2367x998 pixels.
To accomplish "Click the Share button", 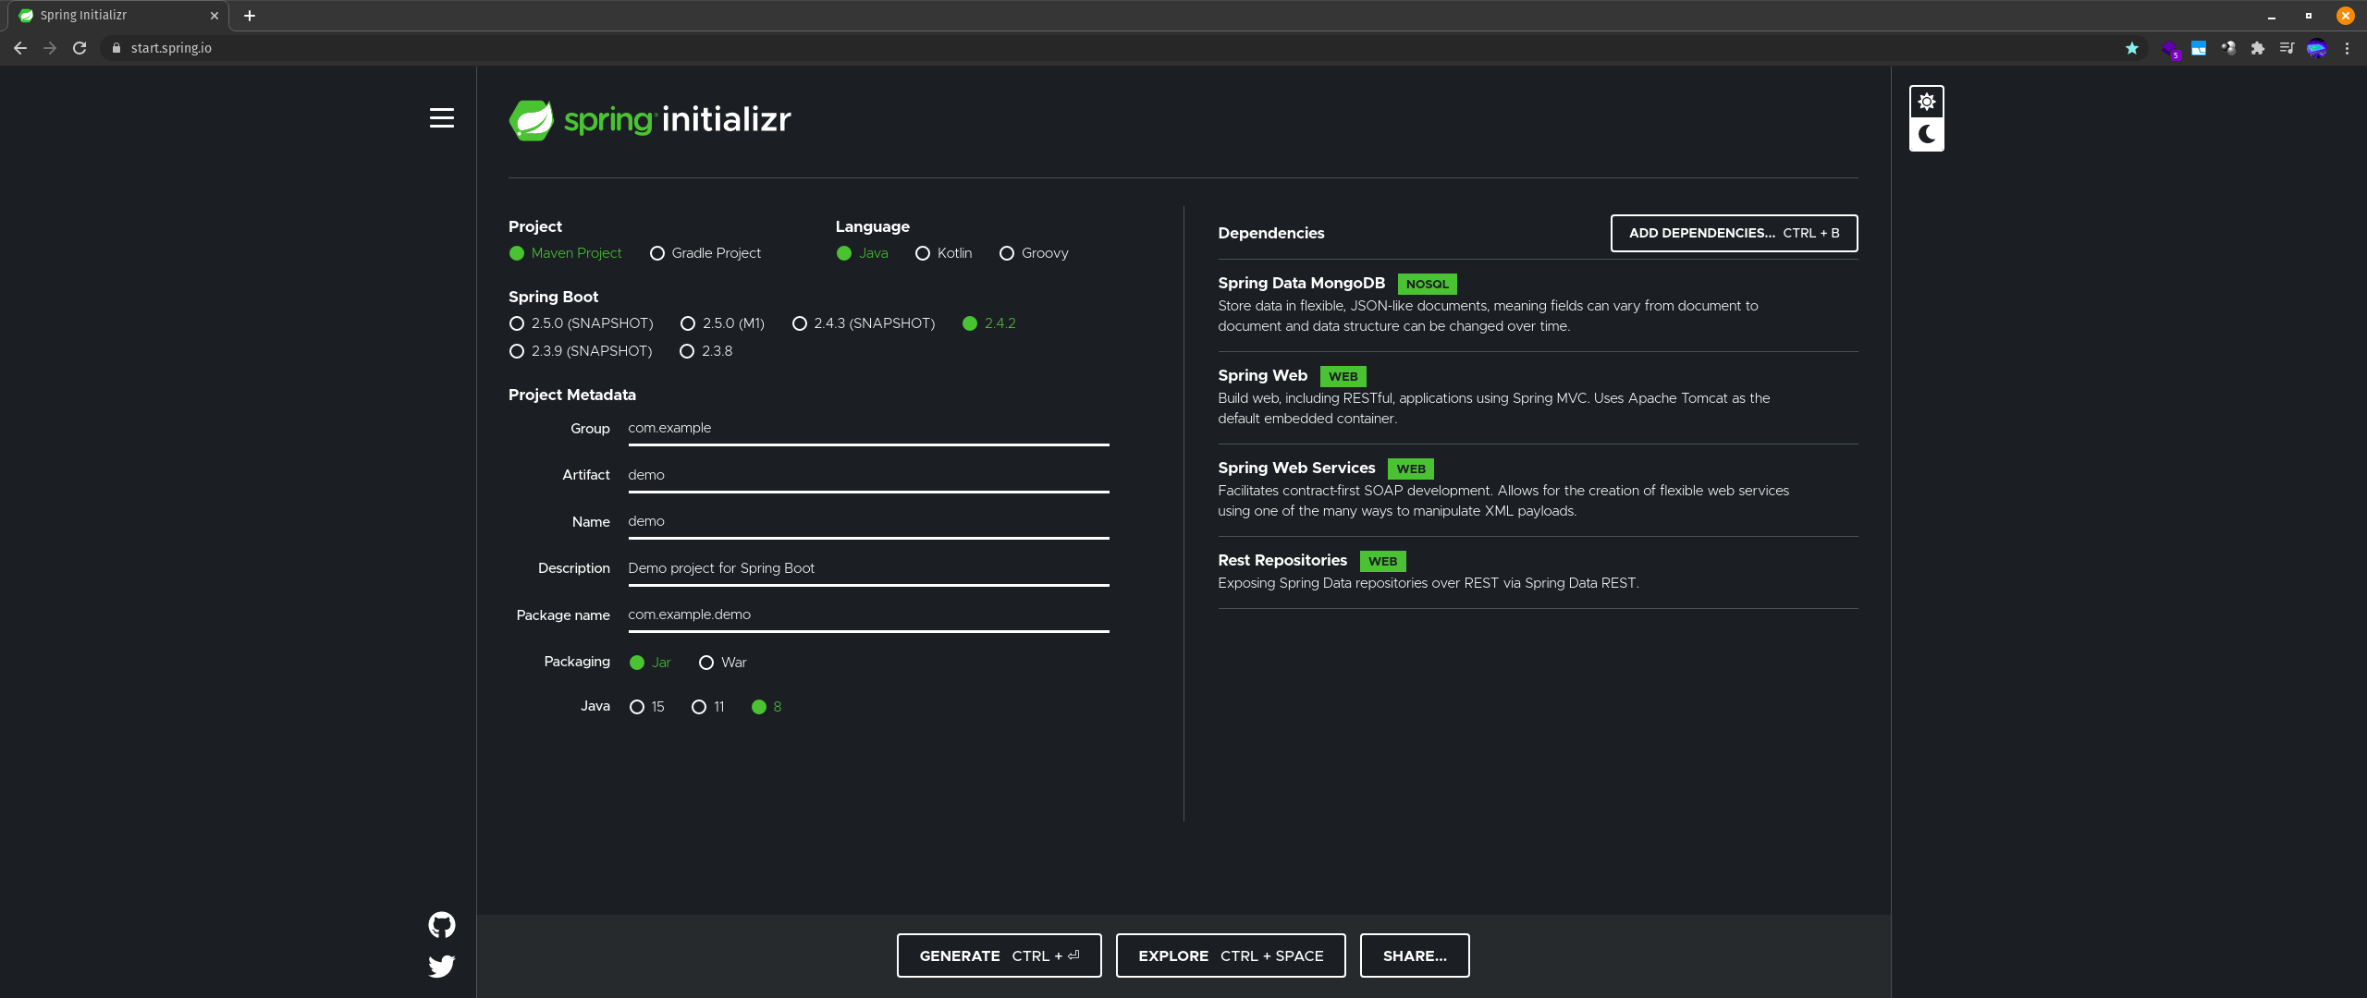I will pos(1415,955).
